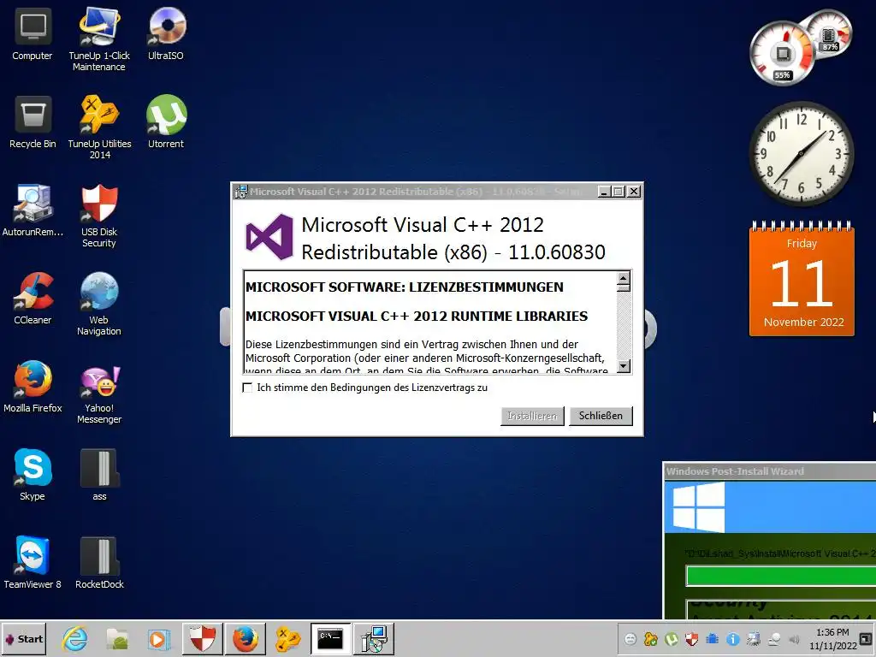
Task: Click license text scrollbar up arrow
Action: 624,278
